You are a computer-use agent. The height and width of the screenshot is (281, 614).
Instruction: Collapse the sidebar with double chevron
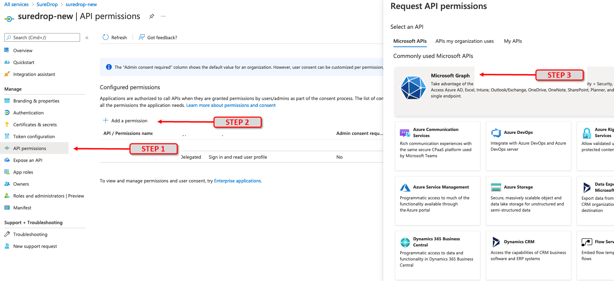87,37
